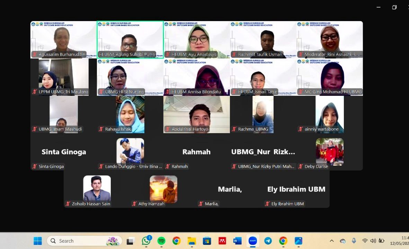The height and width of the screenshot is (249, 409).
Task: Open the Photos app from the taskbar
Action: (298, 241)
